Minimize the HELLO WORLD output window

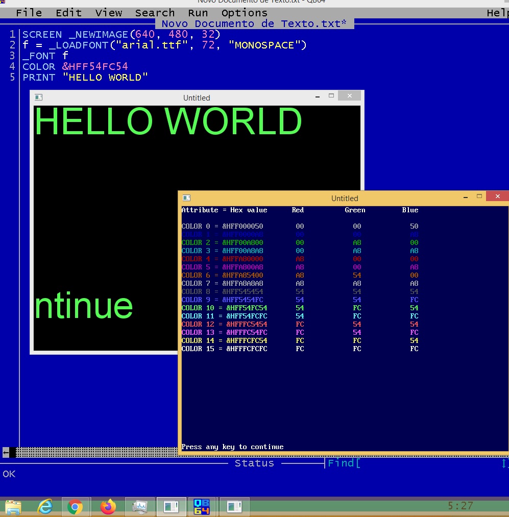coord(318,96)
